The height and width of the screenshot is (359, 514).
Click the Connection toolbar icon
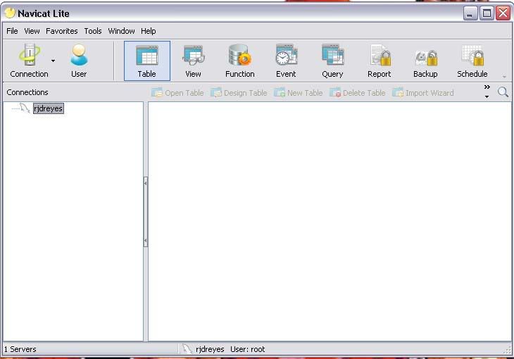click(x=29, y=61)
